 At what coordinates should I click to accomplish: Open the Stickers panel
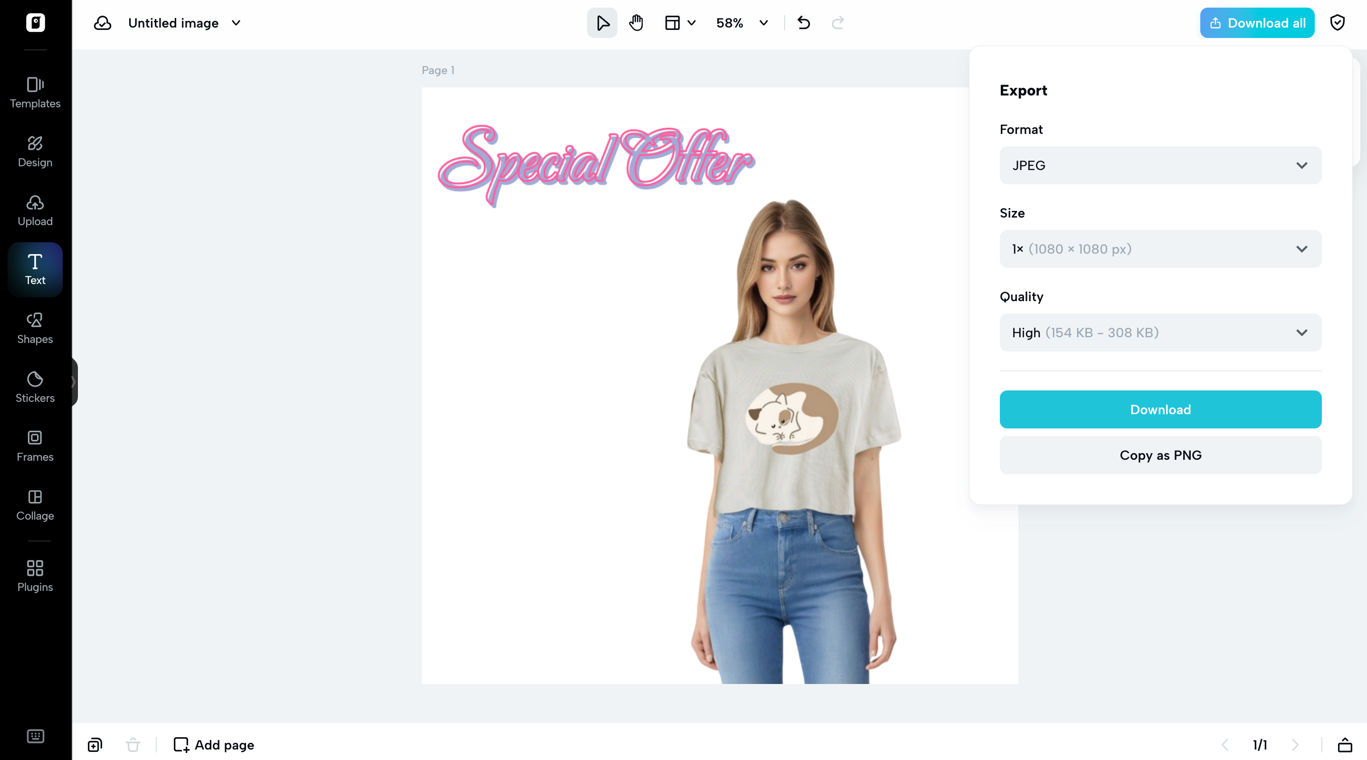35,387
